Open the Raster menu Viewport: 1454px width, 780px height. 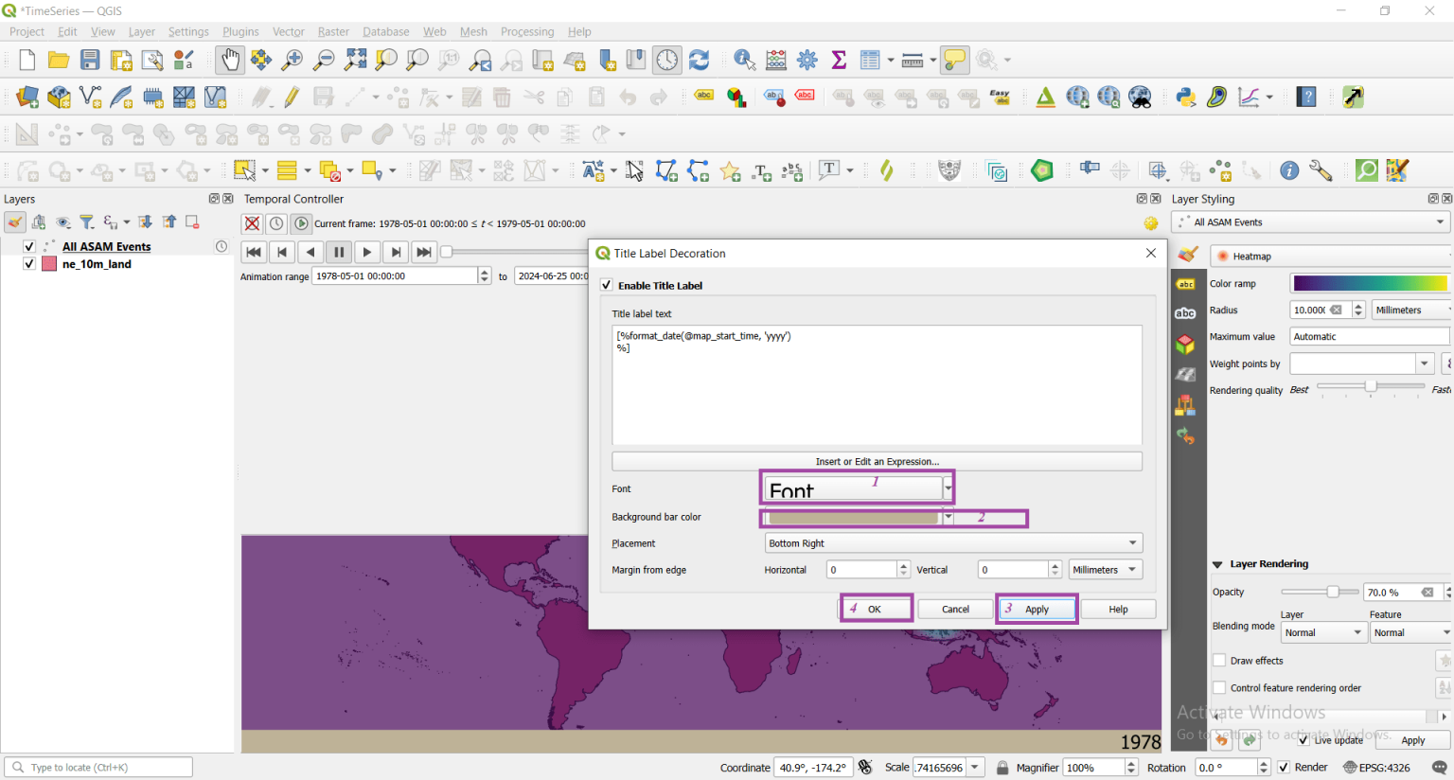click(333, 31)
